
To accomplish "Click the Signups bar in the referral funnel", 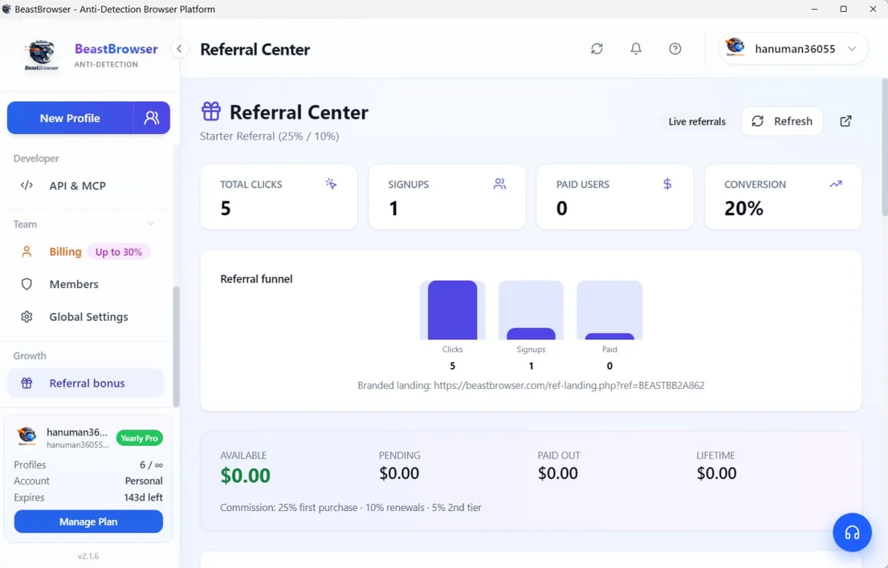I will coord(531,334).
